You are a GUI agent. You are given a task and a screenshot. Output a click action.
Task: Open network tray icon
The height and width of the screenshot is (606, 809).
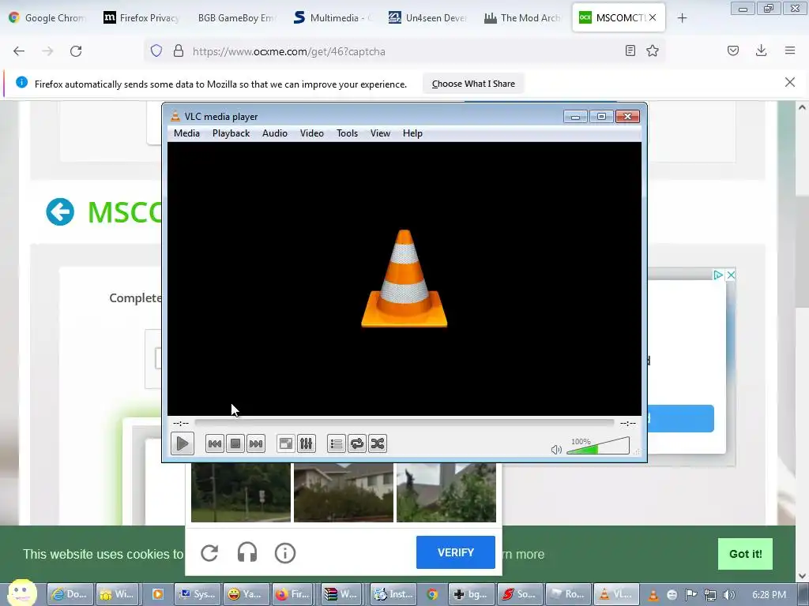click(710, 595)
